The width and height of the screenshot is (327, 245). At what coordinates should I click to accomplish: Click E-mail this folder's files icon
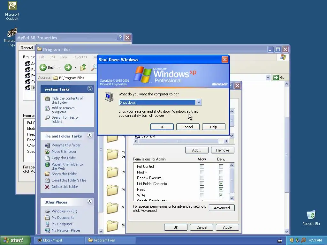[47, 180]
